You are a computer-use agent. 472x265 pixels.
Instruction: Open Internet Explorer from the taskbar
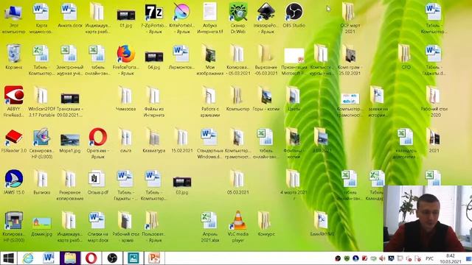point(28,258)
